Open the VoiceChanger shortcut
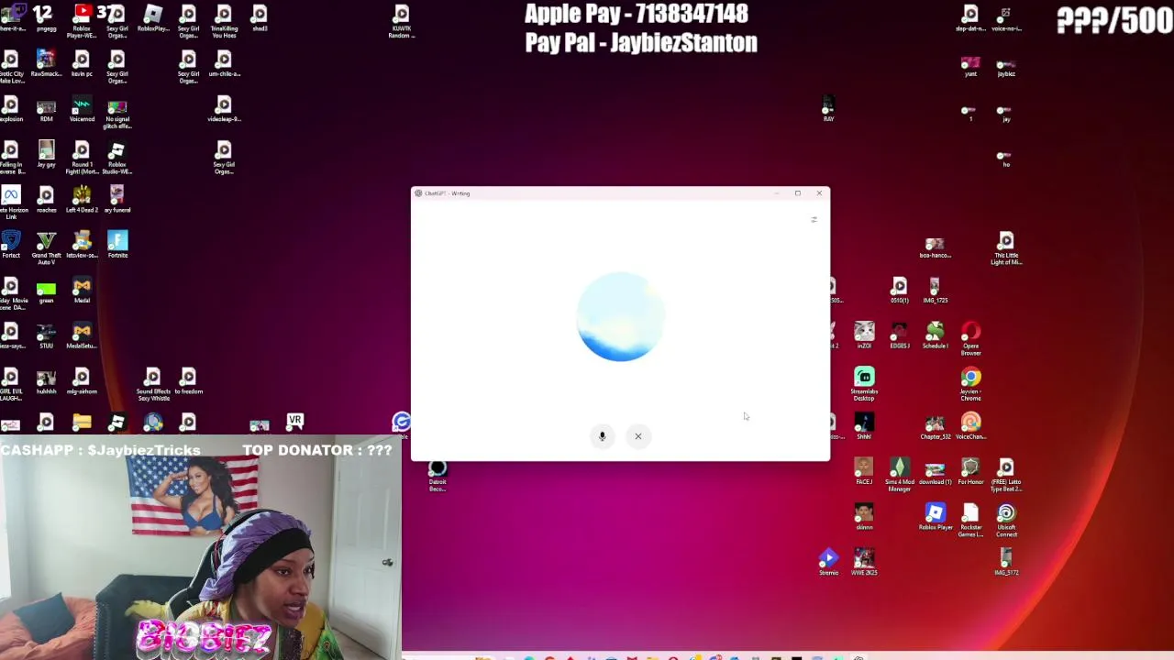This screenshot has height=660, width=1174. tap(970, 425)
